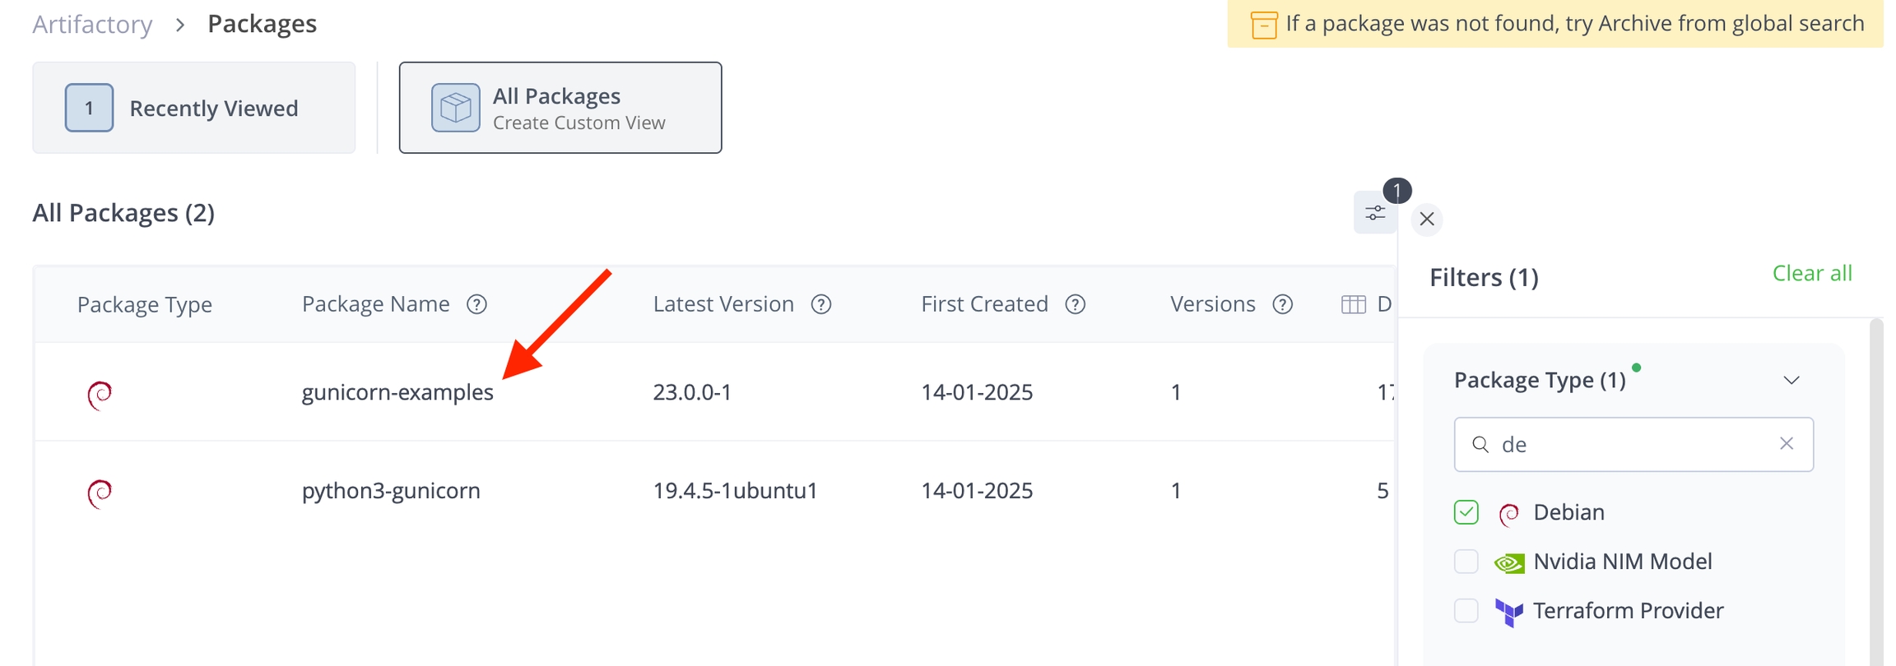The image size is (1896, 666).
Task: Click the Debian icon in python3-gunicorn row
Action: 100,493
